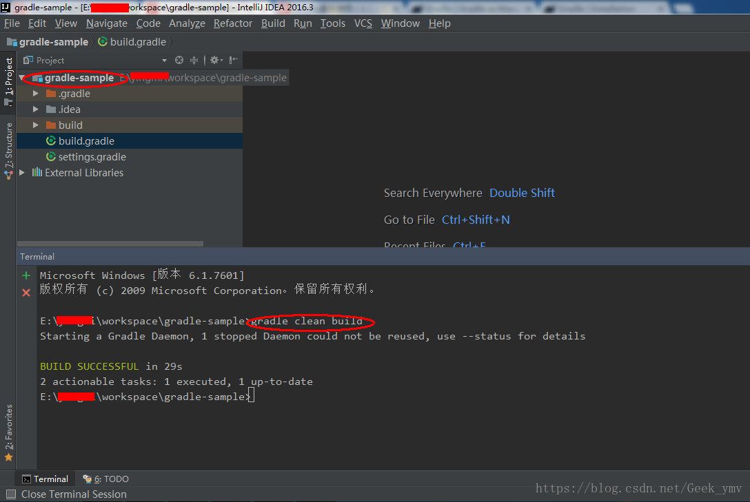Open the Edit menu
Screen dimensions: 750x502
[x=37, y=23]
